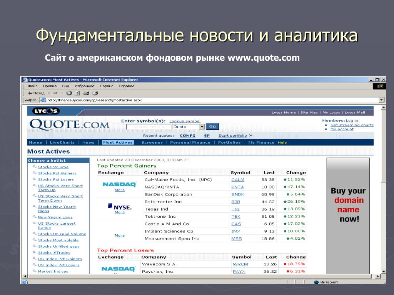Image resolution: width=394 pixels, height=295 pixels.
Task: Open the Вид menu
Action: click(65, 86)
